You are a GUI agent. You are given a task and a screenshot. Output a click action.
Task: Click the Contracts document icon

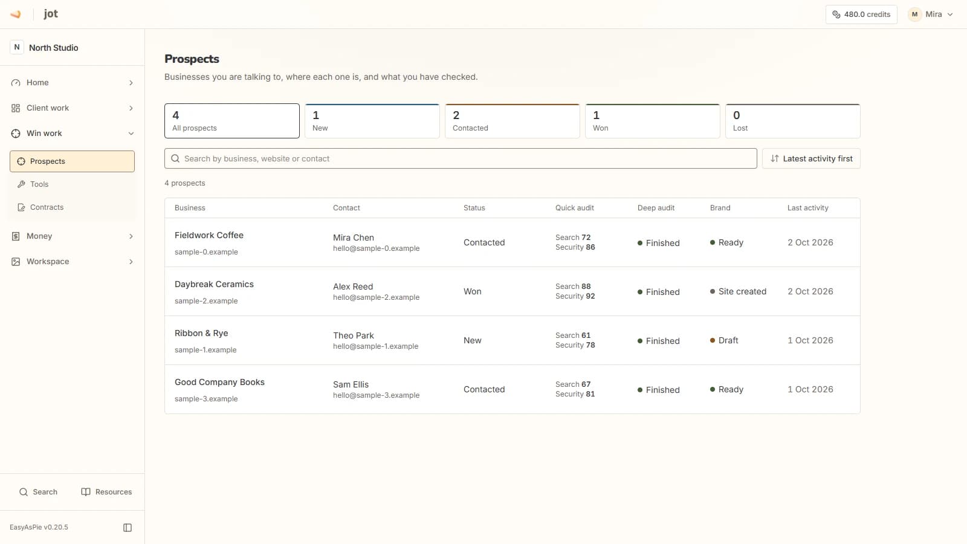tap(21, 207)
